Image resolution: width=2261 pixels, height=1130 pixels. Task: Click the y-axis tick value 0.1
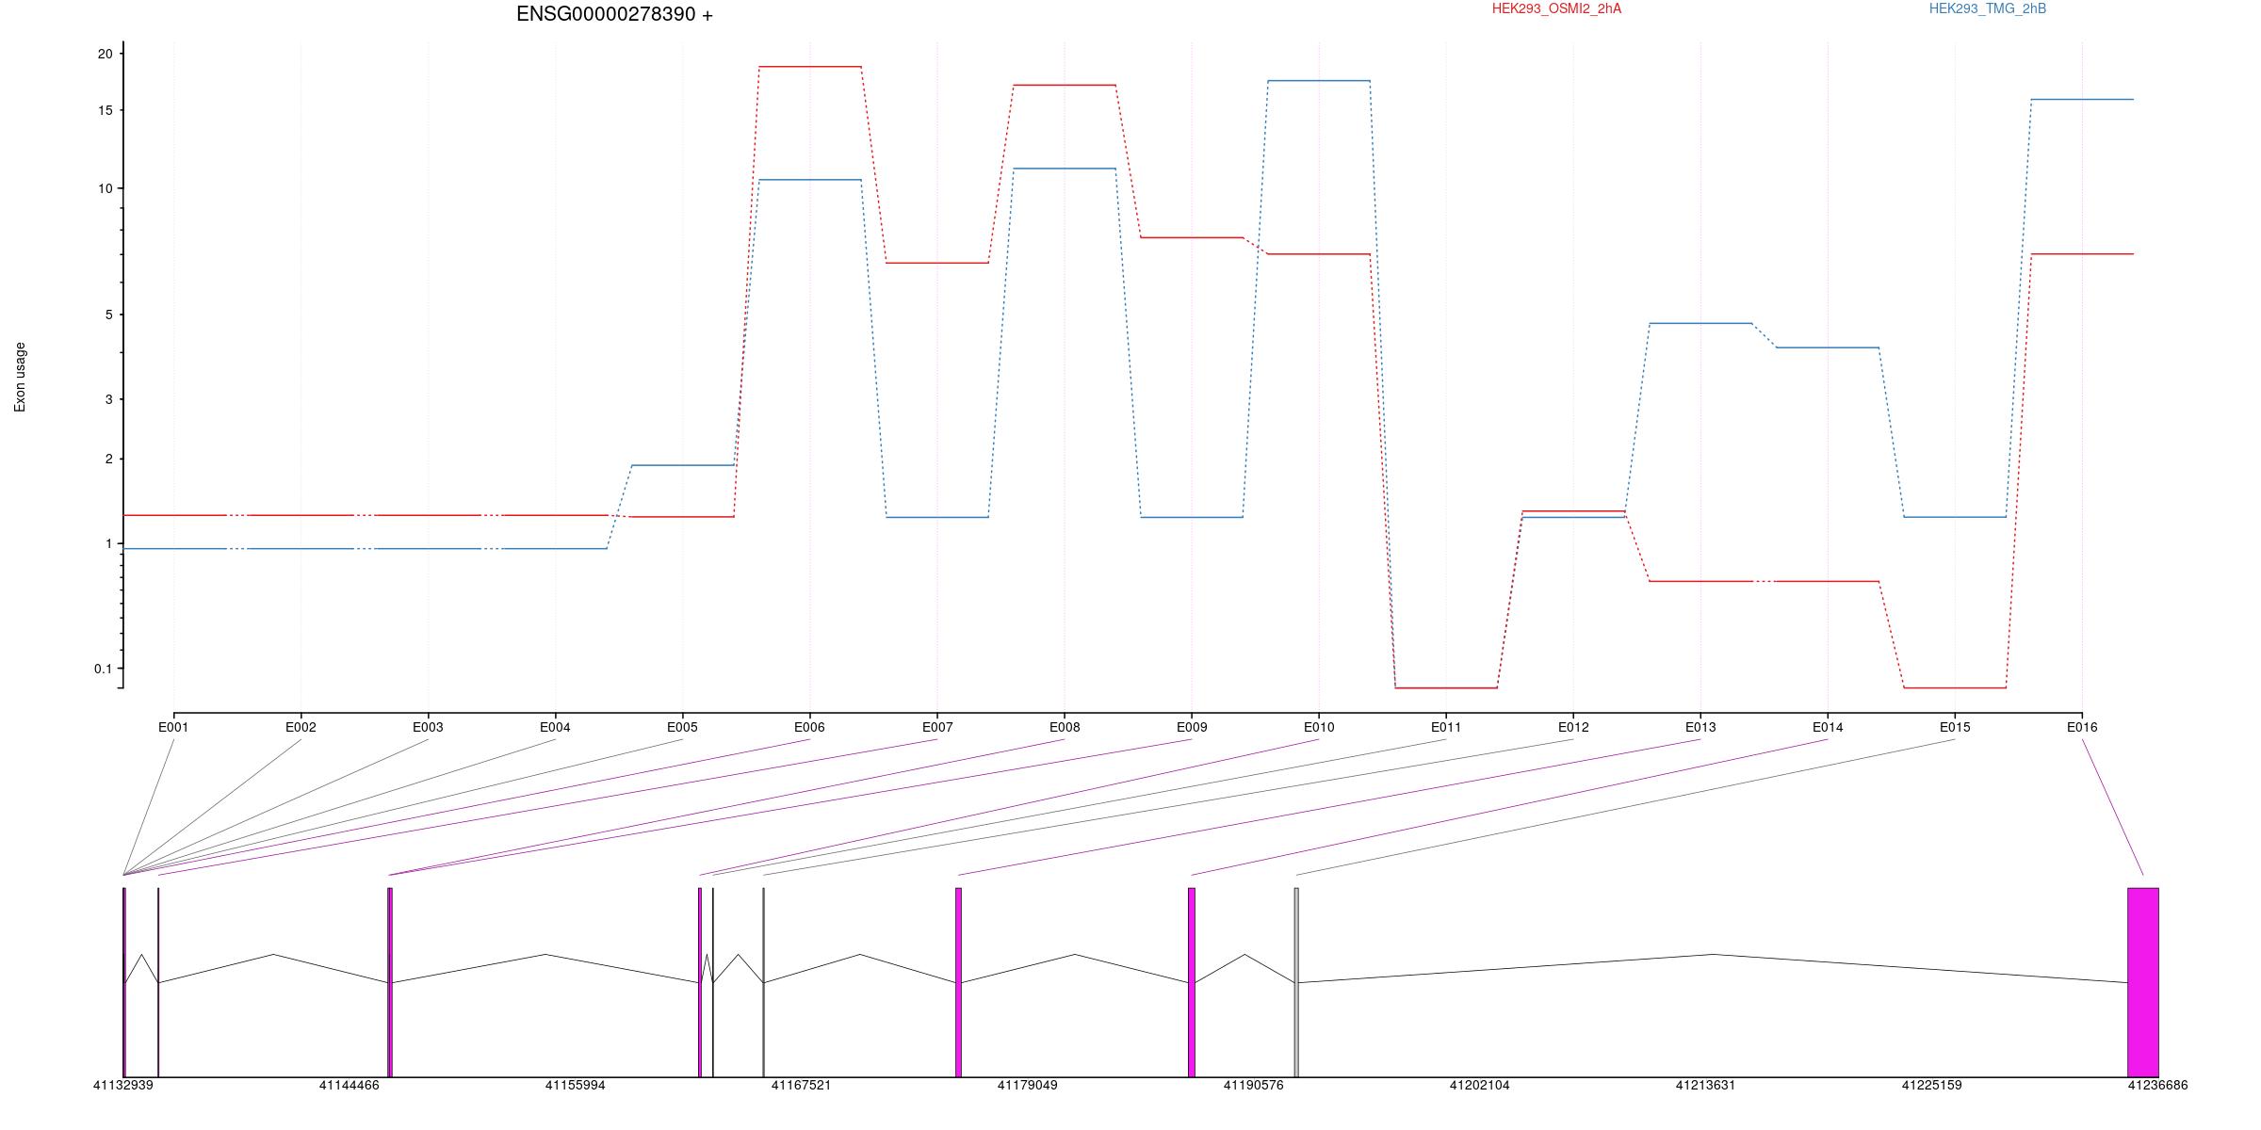tap(103, 669)
